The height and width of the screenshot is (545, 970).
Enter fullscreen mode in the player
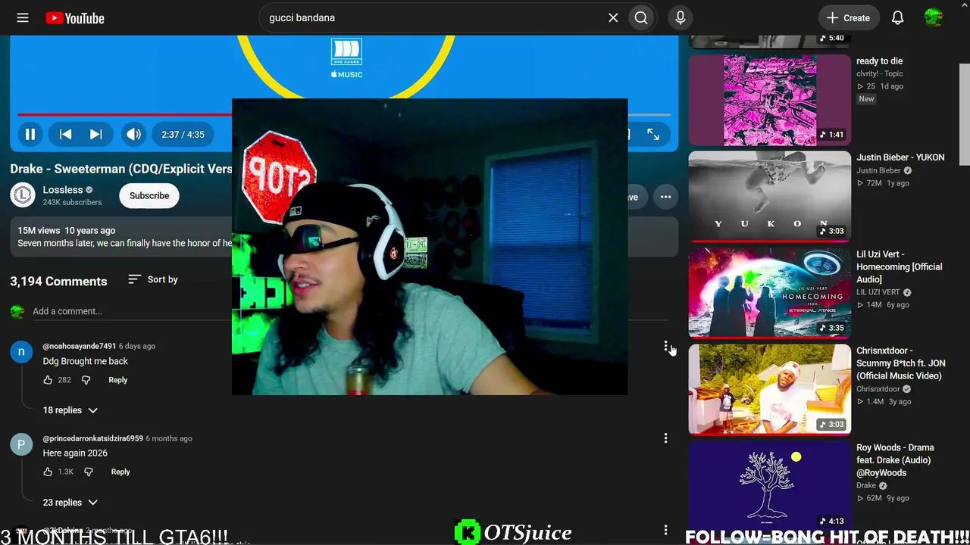[653, 134]
